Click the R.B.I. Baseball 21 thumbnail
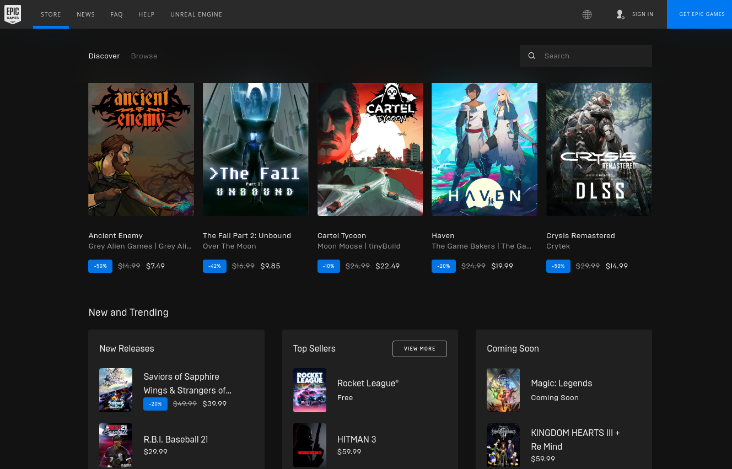 (116, 445)
